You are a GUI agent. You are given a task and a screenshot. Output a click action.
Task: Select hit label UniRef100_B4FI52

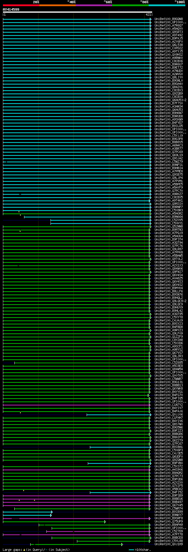click(169, 492)
